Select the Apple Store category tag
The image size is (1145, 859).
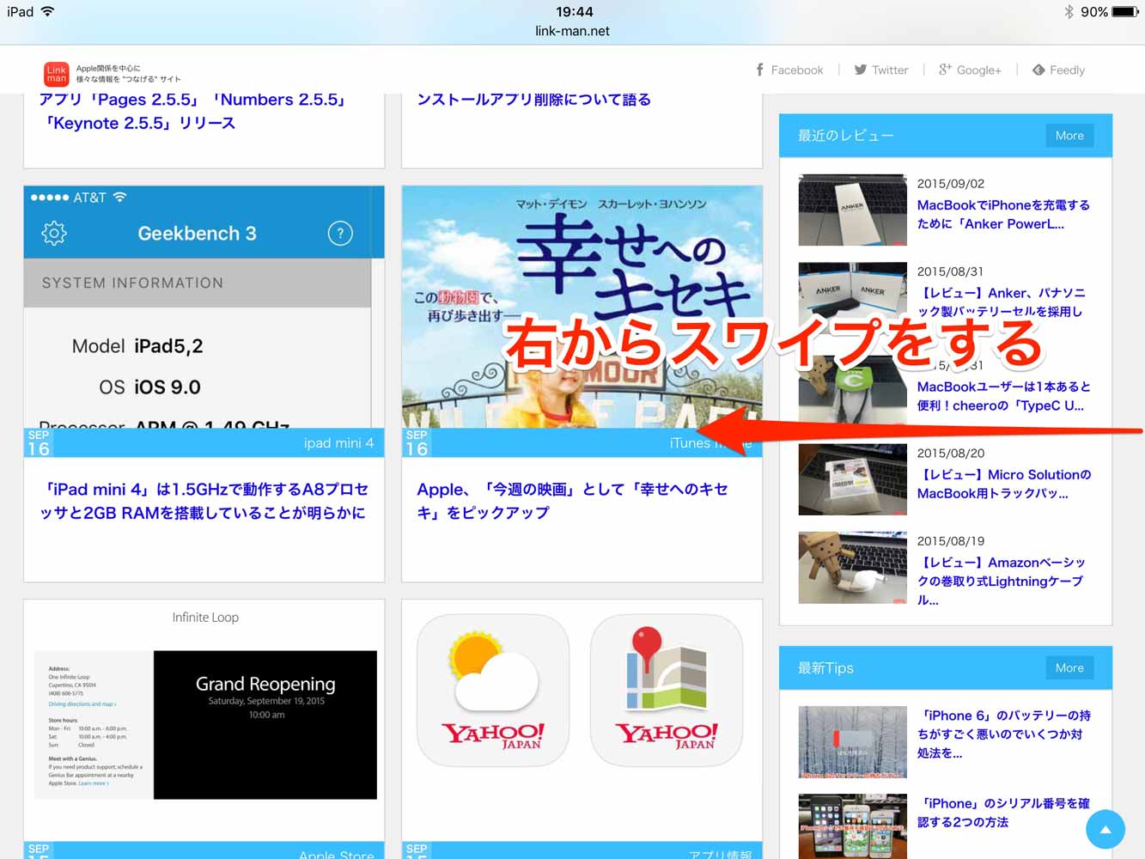click(x=337, y=854)
